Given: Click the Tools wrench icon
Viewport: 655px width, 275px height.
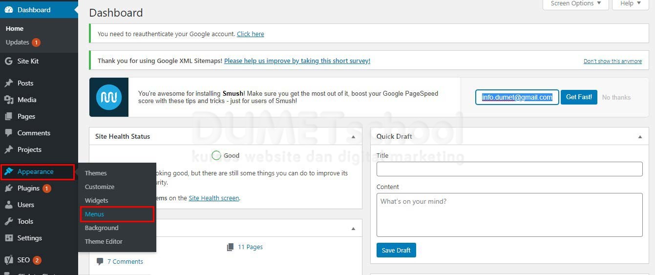Looking at the screenshot, I should click(9, 221).
